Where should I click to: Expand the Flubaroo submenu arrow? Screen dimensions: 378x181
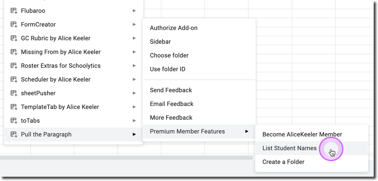[134, 11]
